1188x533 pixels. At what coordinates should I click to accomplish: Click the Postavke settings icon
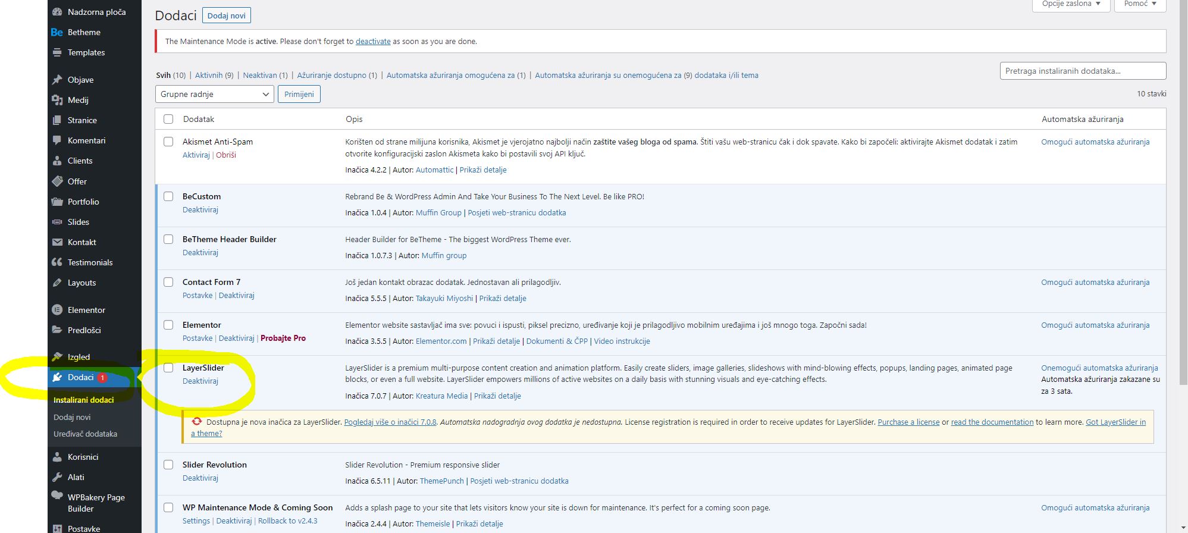pyautogui.click(x=57, y=528)
